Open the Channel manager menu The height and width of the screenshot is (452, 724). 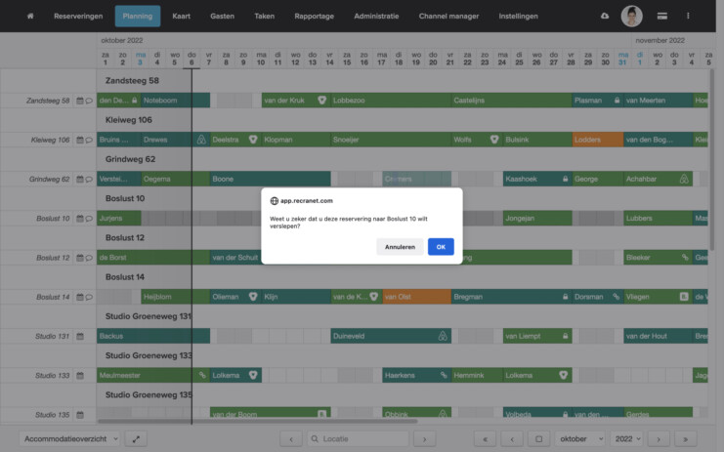[x=448, y=17]
